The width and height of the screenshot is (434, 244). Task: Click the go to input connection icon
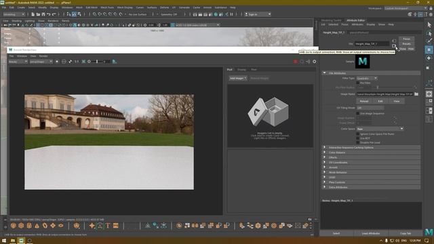pyautogui.click(x=394, y=41)
